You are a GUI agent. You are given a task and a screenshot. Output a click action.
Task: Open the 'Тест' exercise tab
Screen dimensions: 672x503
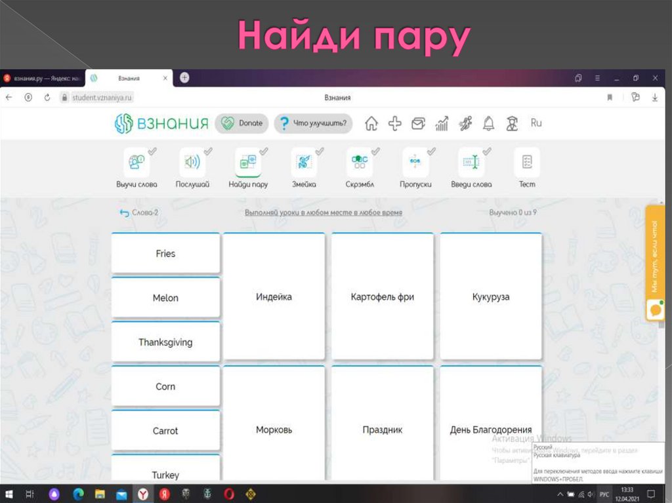tap(527, 169)
